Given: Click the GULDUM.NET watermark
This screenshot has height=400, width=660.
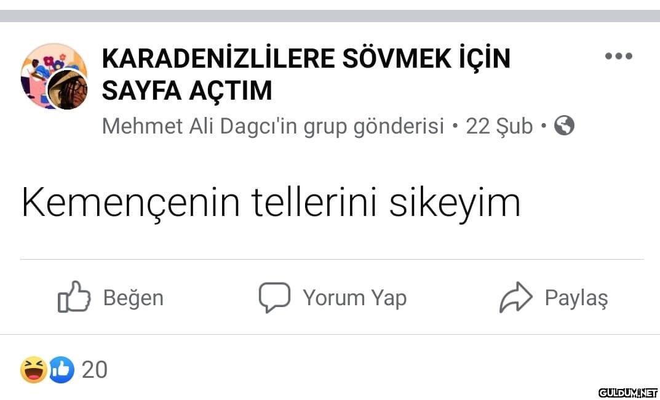Looking at the screenshot, I should point(627,393).
